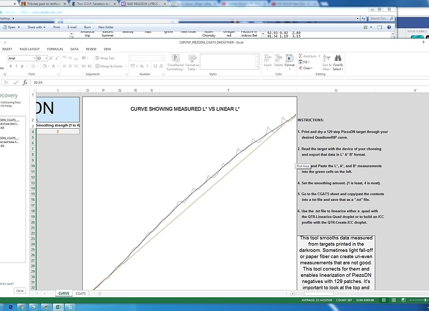Click the Fill Color bucket icon
The height and width of the screenshot is (311, 429).
coord(45,66)
